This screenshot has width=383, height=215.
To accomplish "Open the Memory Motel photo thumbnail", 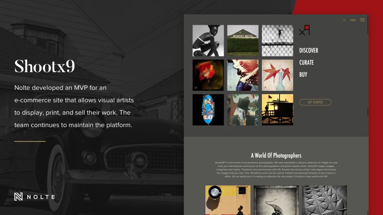I will coord(243,41).
